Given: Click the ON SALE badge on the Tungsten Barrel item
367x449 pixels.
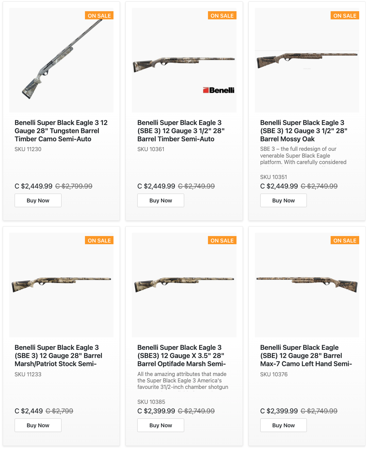Looking at the screenshot, I should click(99, 16).
